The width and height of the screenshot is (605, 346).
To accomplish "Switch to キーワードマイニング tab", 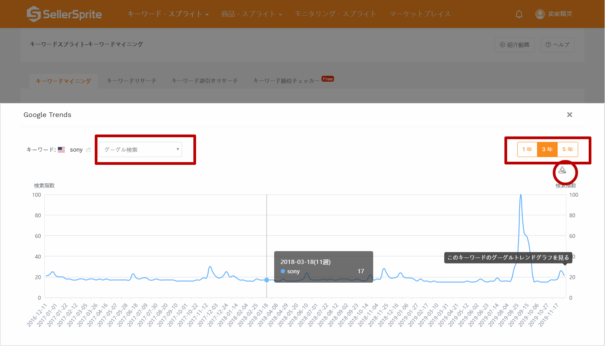I will point(63,81).
